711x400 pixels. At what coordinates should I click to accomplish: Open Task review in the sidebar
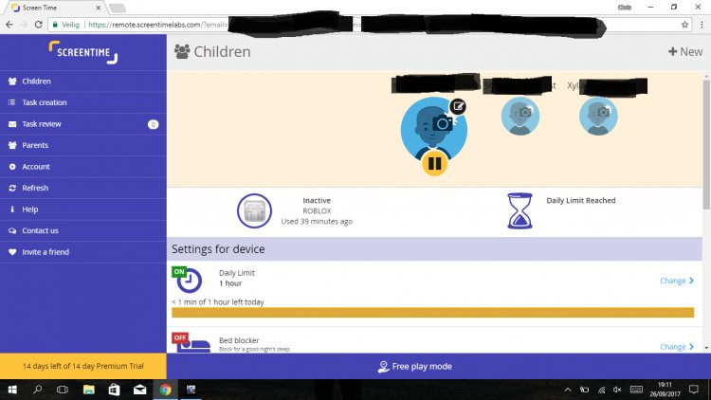pyautogui.click(x=83, y=124)
